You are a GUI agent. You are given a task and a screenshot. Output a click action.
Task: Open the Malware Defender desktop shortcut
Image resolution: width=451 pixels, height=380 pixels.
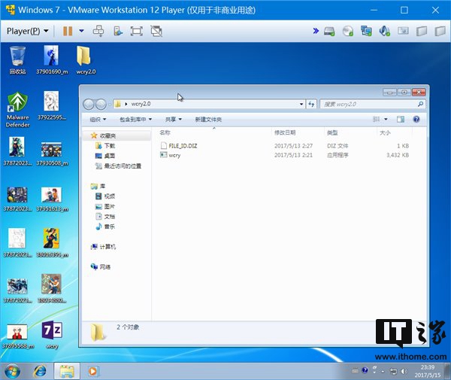(x=17, y=106)
